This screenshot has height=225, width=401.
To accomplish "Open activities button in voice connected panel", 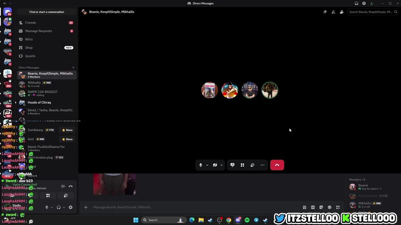I will tap(48, 195).
